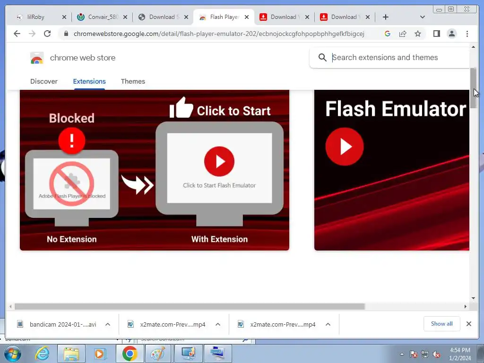Expand options for the bandicam avi download
Image resolution: width=484 pixels, height=363 pixels.
pyautogui.click(x=108, y=324)
